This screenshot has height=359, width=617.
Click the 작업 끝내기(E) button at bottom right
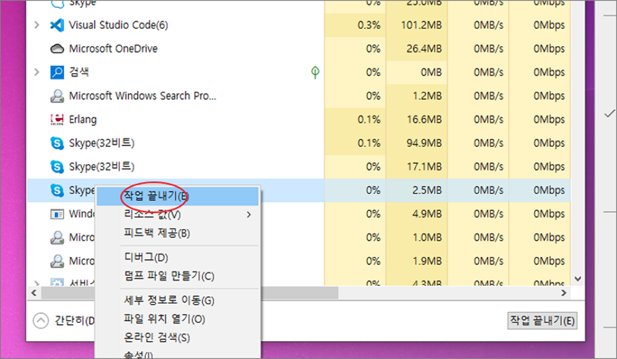click(x=542, y=320)
